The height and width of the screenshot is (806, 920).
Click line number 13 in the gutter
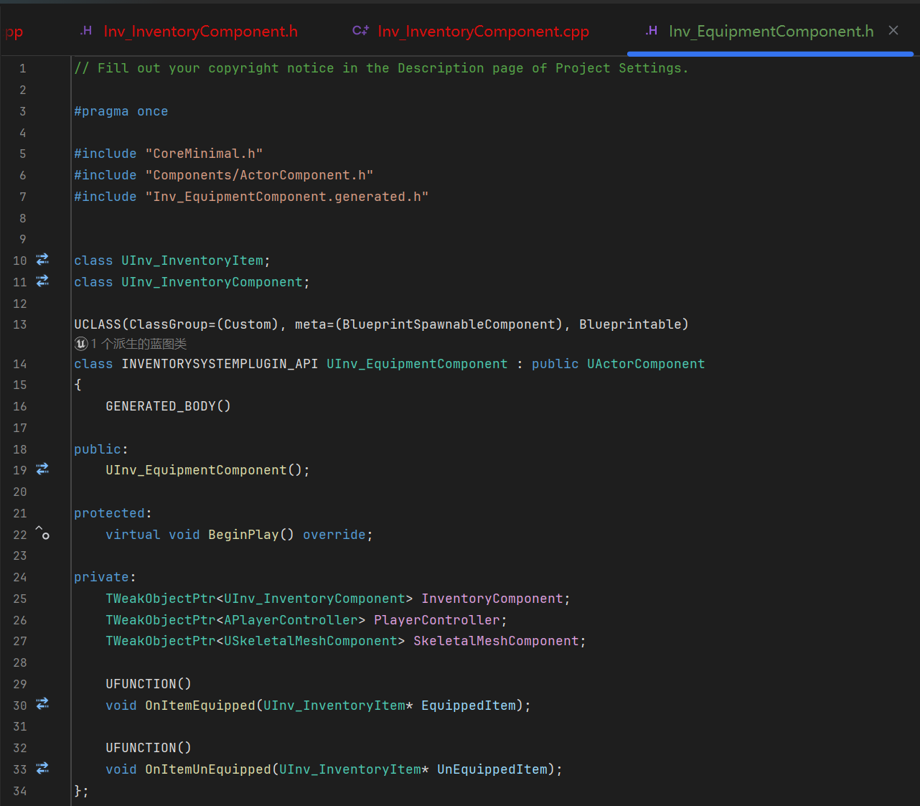point(19,324)
